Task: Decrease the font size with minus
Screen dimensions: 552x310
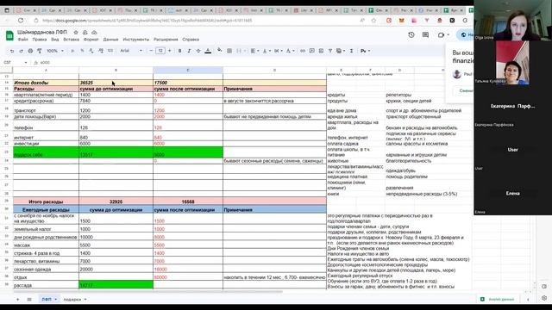Action: [151, 51]
